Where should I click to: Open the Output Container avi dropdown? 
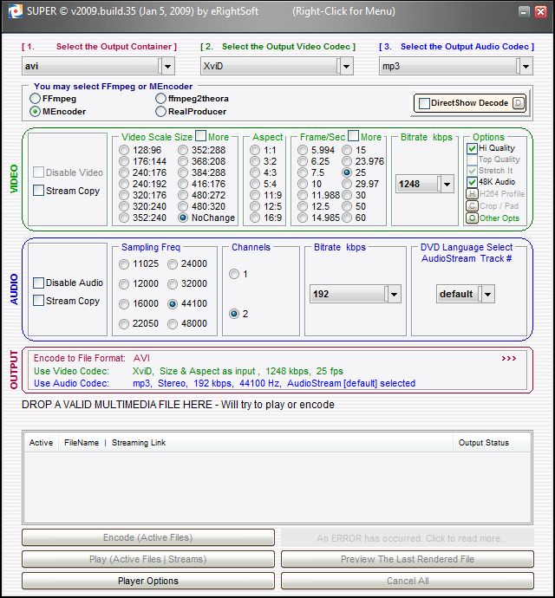pos(167,67)
